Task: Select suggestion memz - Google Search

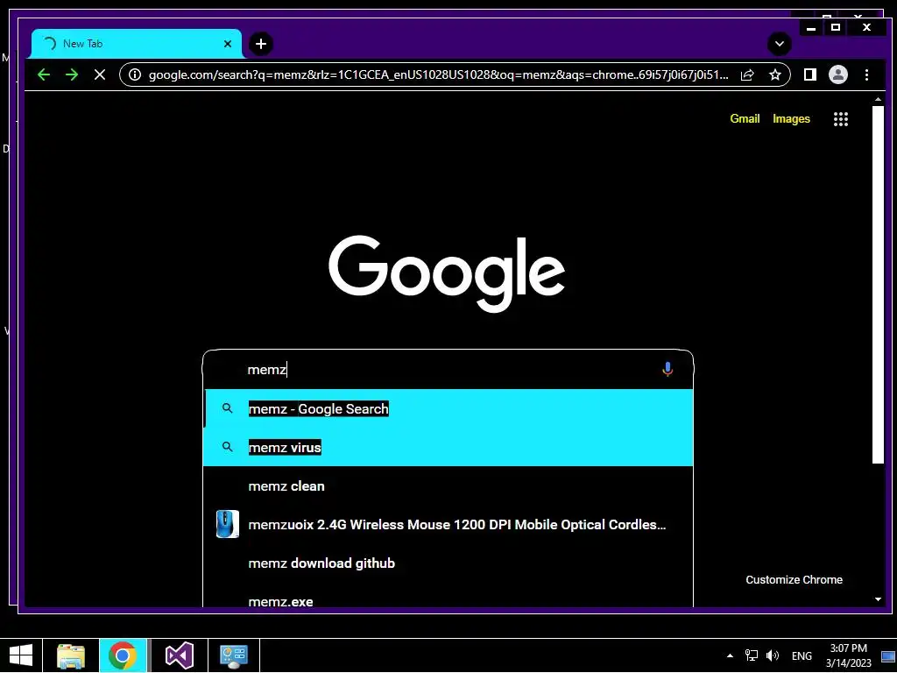Action: click(x=448, y=408)
